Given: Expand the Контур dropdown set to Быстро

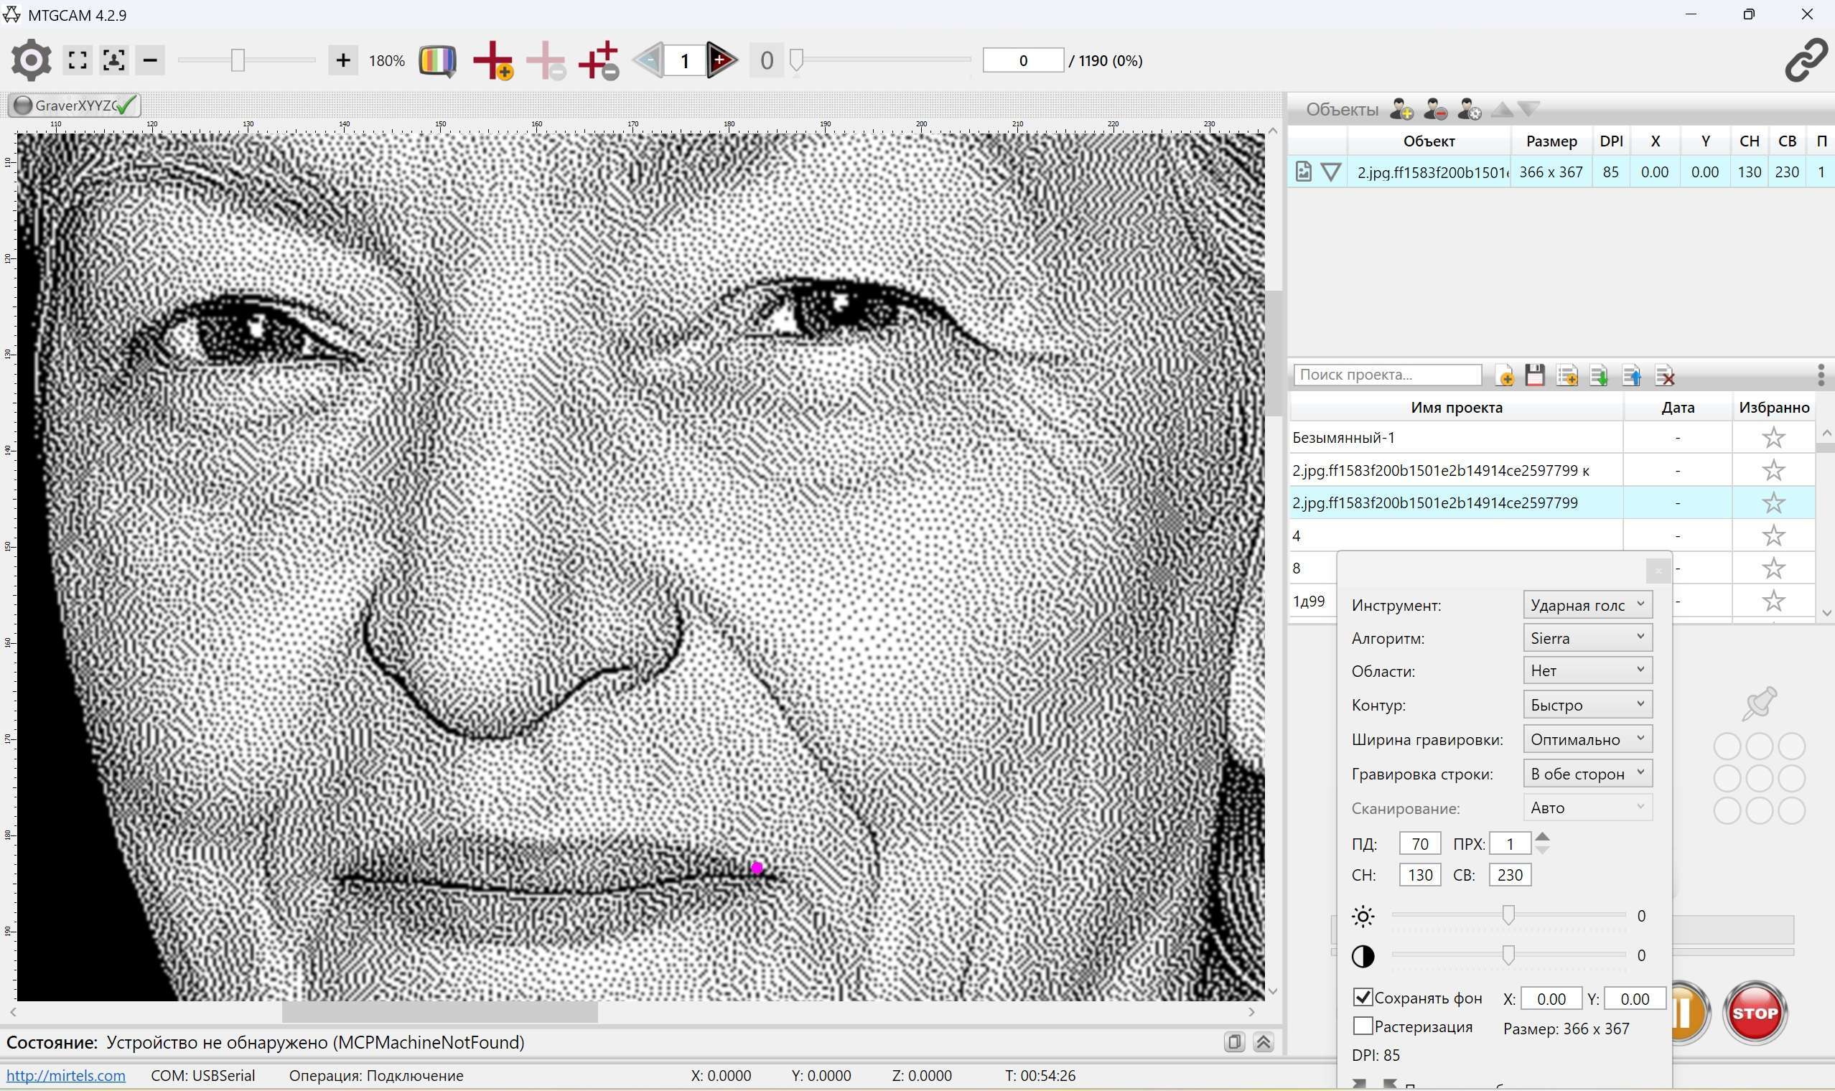Looking at the screenshot, I should pyautogui.click(x=1587, y=705).
